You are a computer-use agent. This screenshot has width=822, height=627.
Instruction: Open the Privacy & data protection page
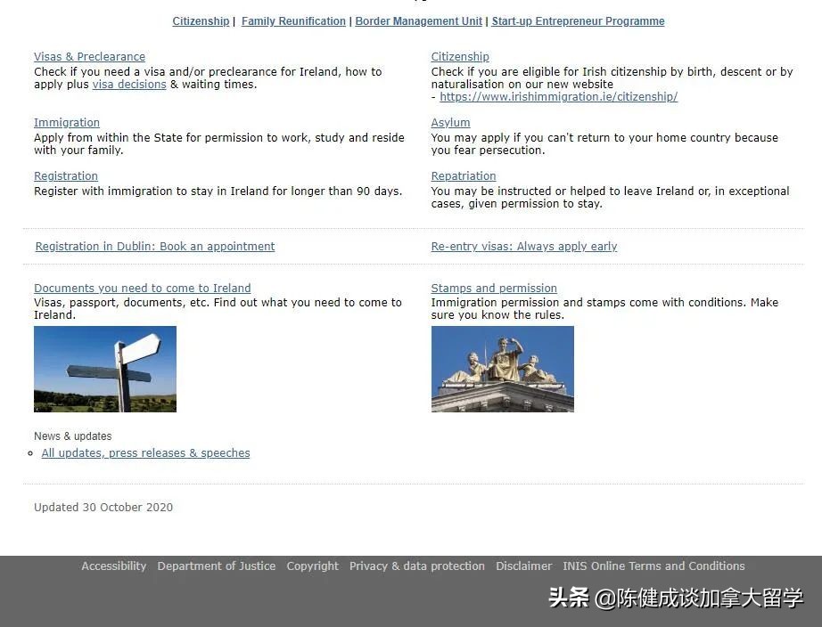coord(416,566)
